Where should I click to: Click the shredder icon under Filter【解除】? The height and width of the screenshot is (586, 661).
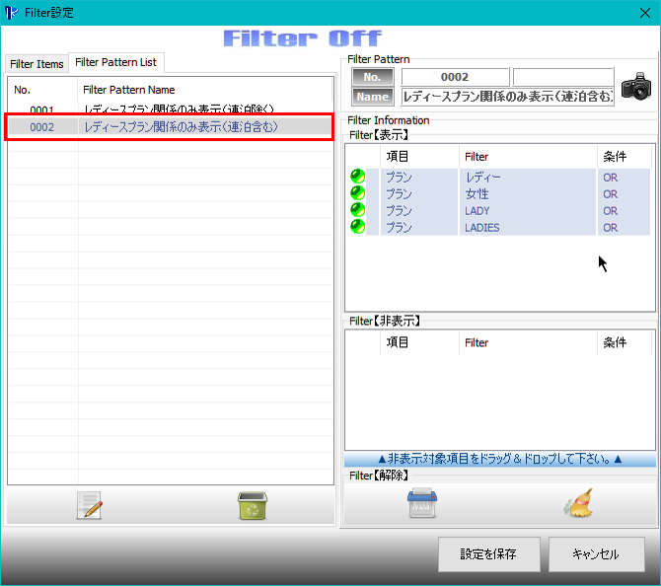(422, 503)
